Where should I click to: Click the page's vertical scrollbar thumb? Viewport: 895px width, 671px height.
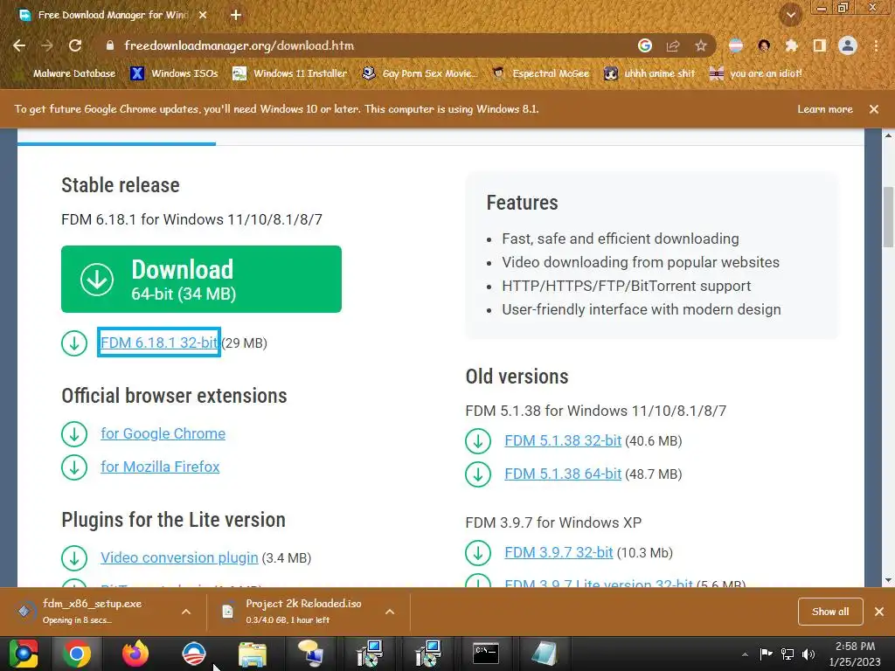pyautogui.click(x=888, y=217)
